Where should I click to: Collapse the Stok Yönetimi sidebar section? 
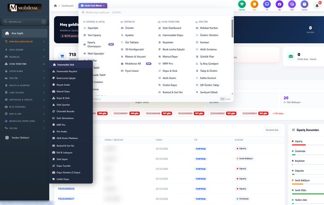click(25, 64)
